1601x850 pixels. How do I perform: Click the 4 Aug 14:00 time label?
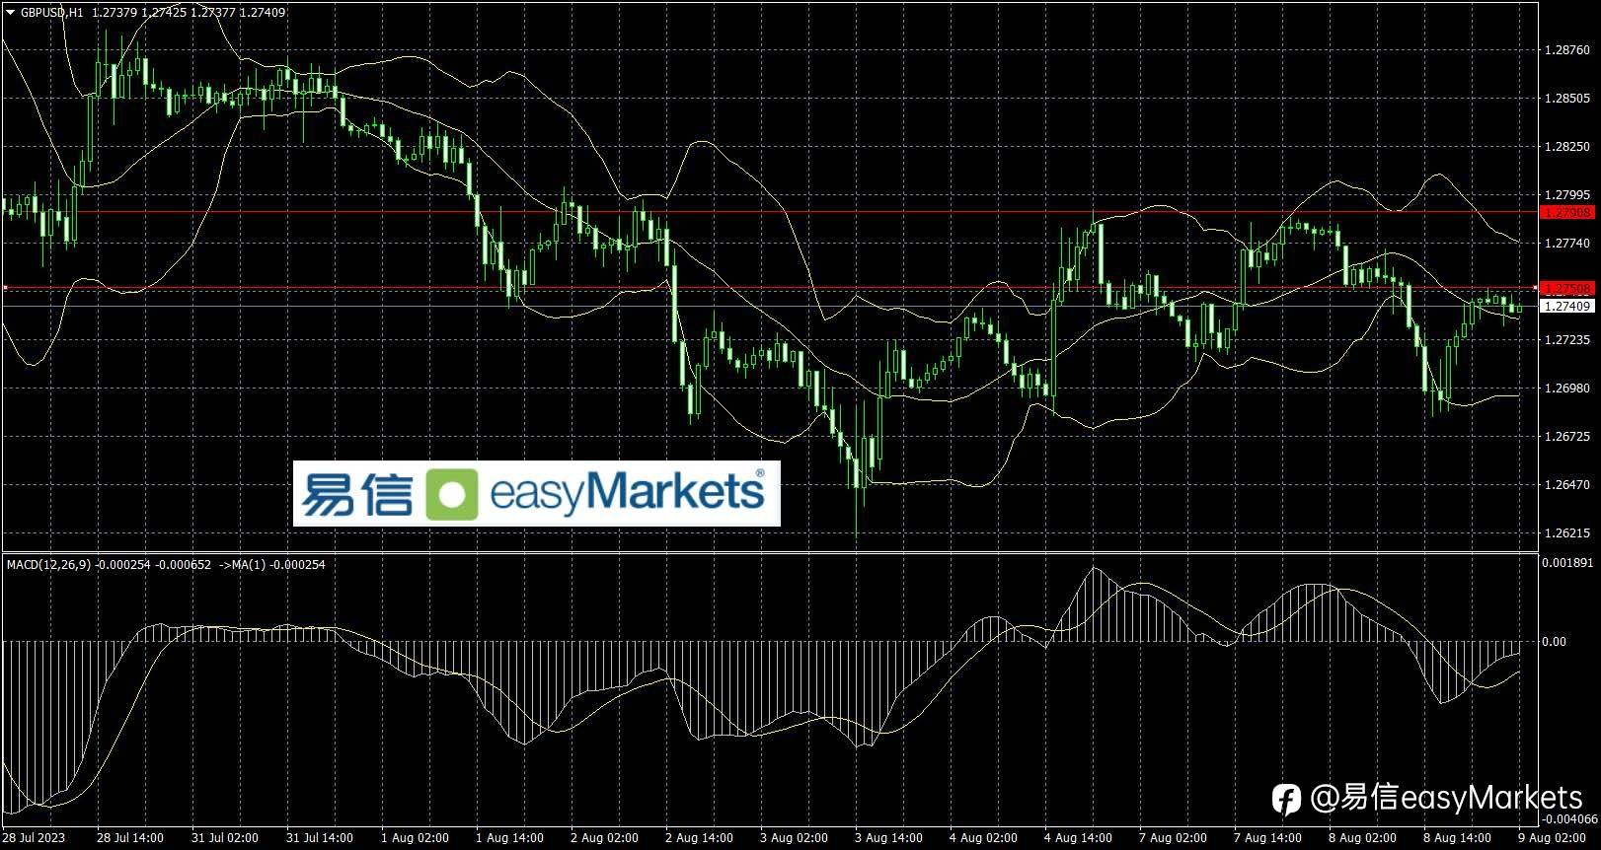(1078, 838)
